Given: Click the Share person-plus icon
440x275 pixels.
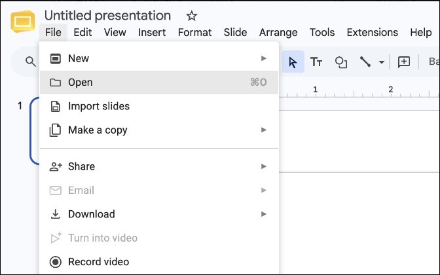Looking at the screenshot, I should pyautogui.click(x=56, y=166).
